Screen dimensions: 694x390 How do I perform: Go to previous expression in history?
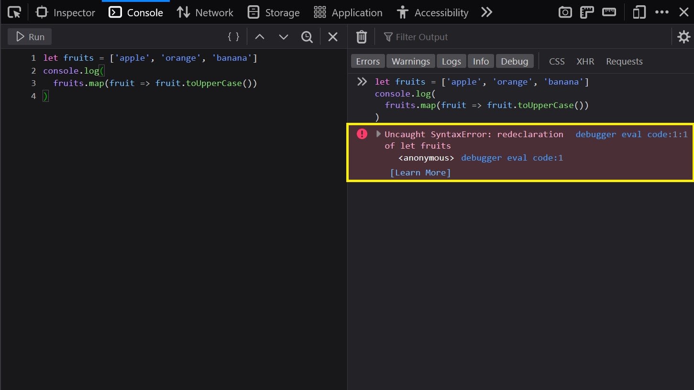pyautogui.click(x=260, y=37)
